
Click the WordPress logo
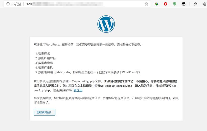click(x=106, y=24)
